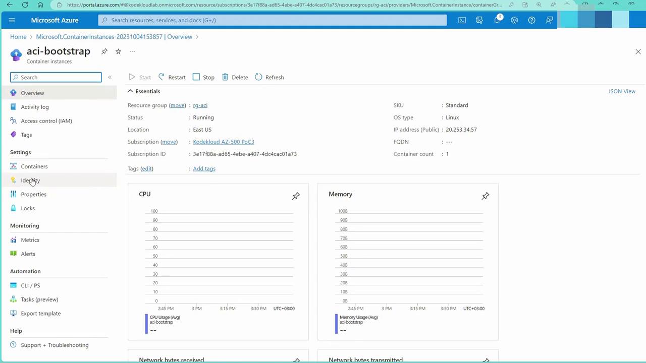Stop the container instance
The height and width of the screenshot is (363, 646).
pos(203,77)
